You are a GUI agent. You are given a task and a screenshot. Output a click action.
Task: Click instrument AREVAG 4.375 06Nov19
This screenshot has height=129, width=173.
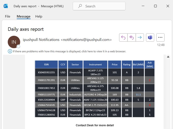[95, 88]
